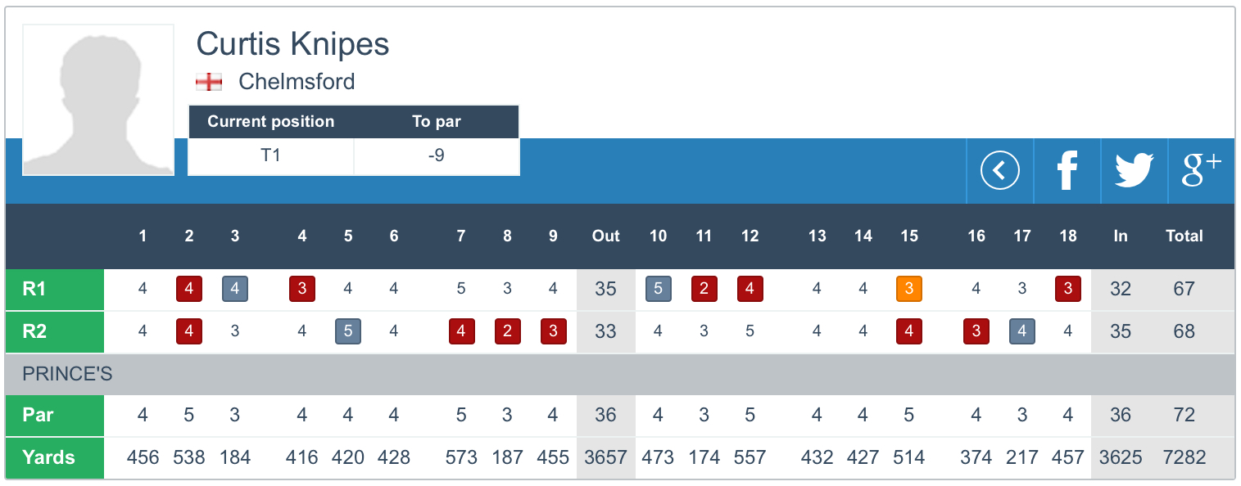The width and height of the screenshot is (1241, 486).
Task: Share scorecard on Facebook
Action: pyautogui.click(x=1067, y=171)
